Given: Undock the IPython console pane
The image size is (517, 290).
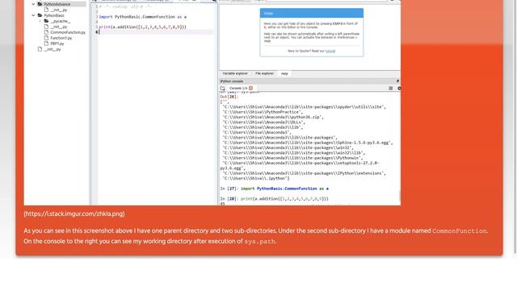Looking at the screenshot, I should pyautogui.click(x=397, y=81).
